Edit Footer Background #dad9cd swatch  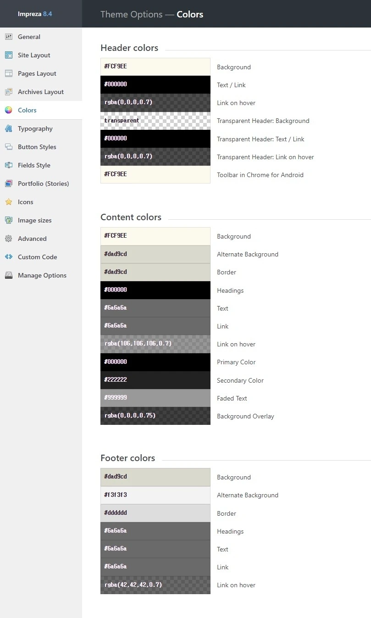155,477
